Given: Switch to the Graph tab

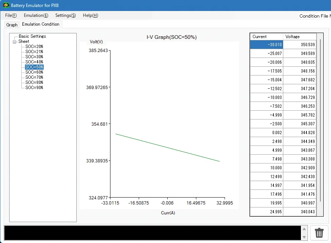Looking at the screenshot, I should (x=12, y=25).
